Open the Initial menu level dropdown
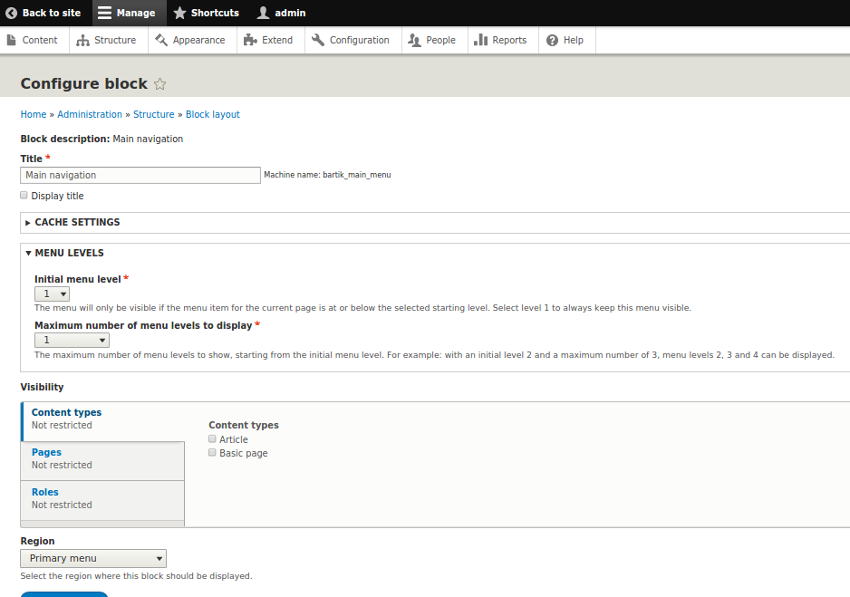The image size is (850, 597). click(x=52, y=294)
